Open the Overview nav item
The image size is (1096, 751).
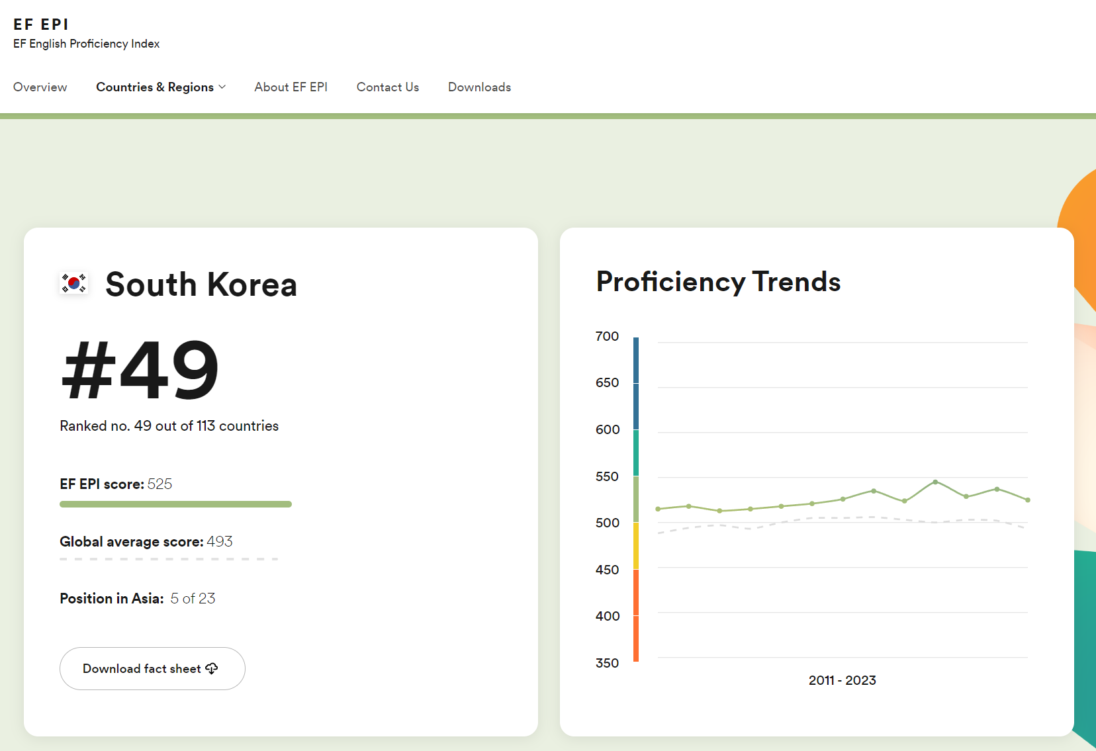coord(40,87)
